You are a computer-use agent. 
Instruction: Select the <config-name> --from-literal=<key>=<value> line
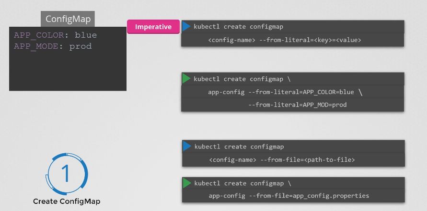[x=284, y=40]
